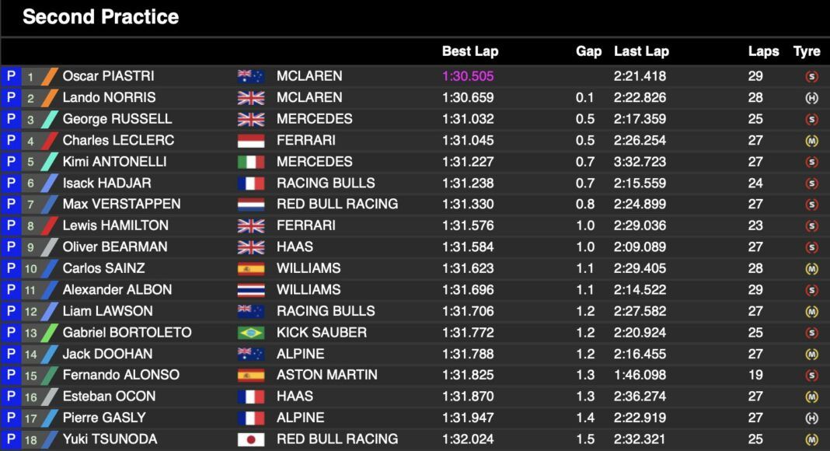830x451 pixels.
Task: Click the Dutch flag beside Max Verstappen
Action: pyautogui.click(x=250, y=205)
